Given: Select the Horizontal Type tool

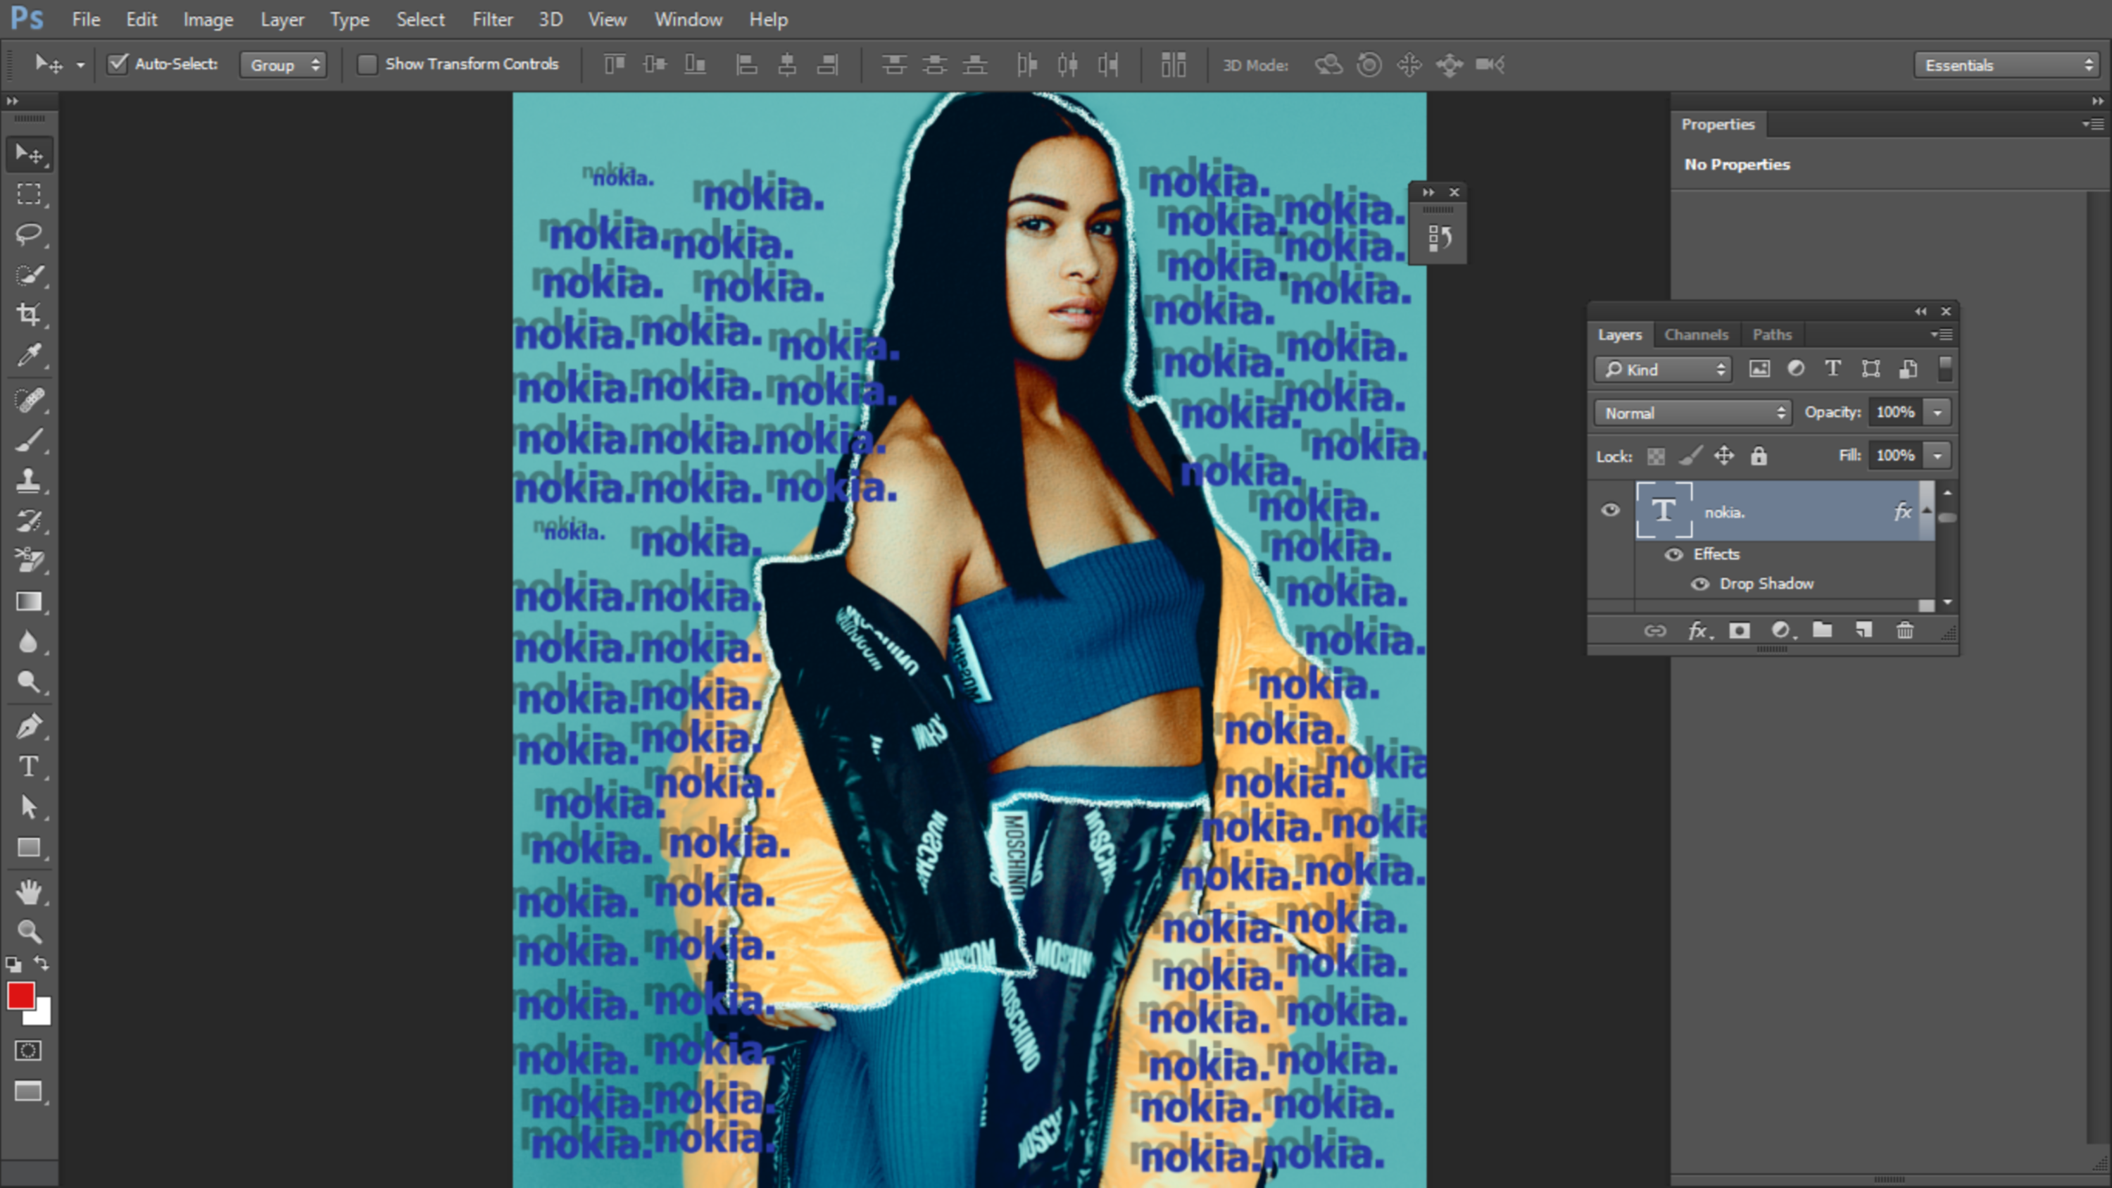Looking at the screenshot, I should pyautogui.click(x=29, y=767).
